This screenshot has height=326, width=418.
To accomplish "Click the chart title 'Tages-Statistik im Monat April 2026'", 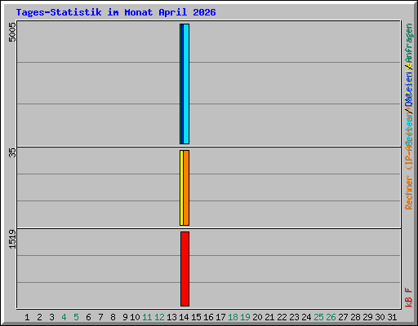I will [116, 12].
